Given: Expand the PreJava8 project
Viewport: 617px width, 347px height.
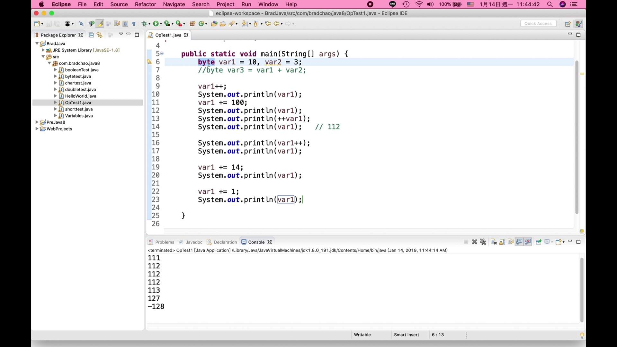Looking at the screenshot, I should click(37, 122).
